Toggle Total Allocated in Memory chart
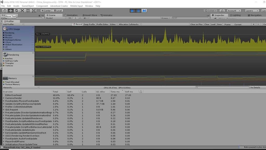 click(x=4, y=82)
